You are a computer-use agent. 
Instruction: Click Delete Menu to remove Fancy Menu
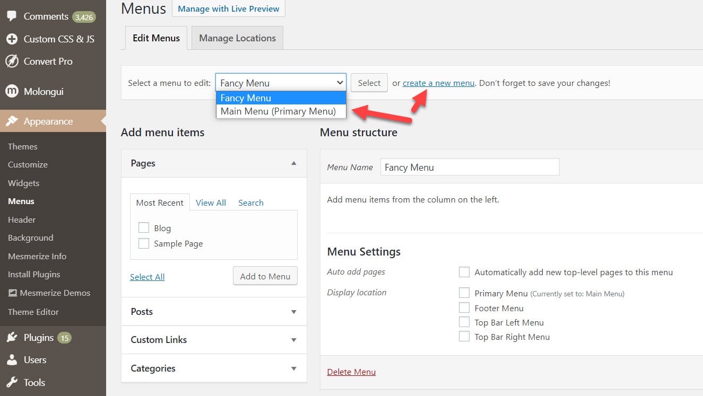351,372
